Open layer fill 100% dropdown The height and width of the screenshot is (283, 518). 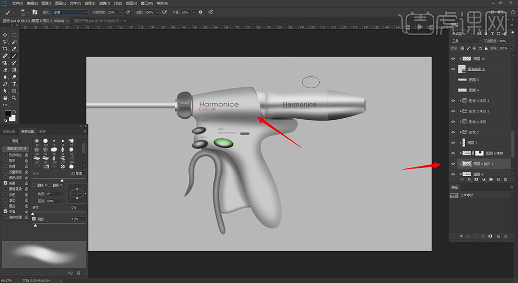512,48
